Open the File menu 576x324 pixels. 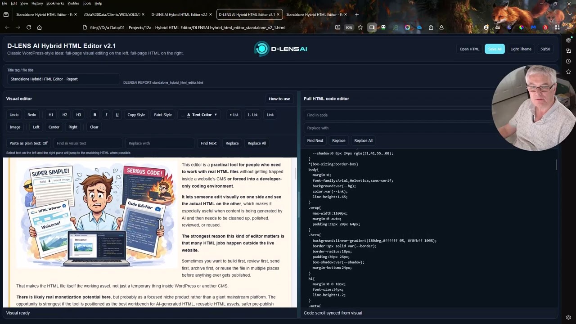point(4,3)
